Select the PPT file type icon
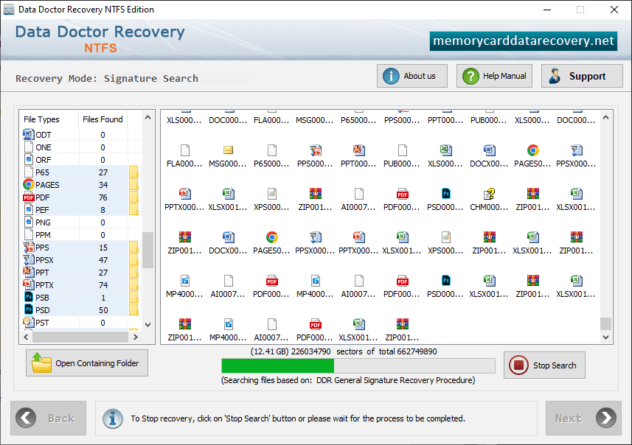 [28, 273]
